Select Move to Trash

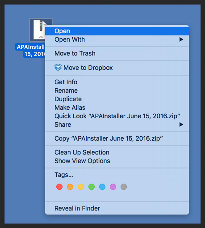[x=117, y=53]
